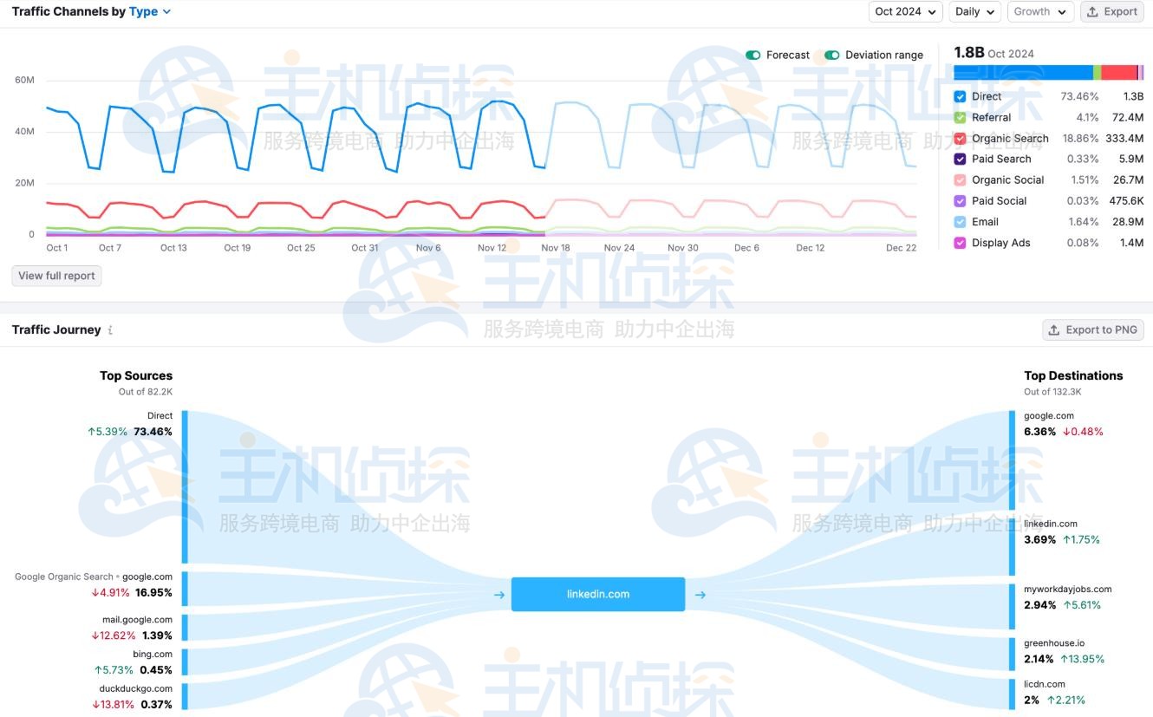Disable the Email channel checkbox
1153x717 pixels.
960,222
